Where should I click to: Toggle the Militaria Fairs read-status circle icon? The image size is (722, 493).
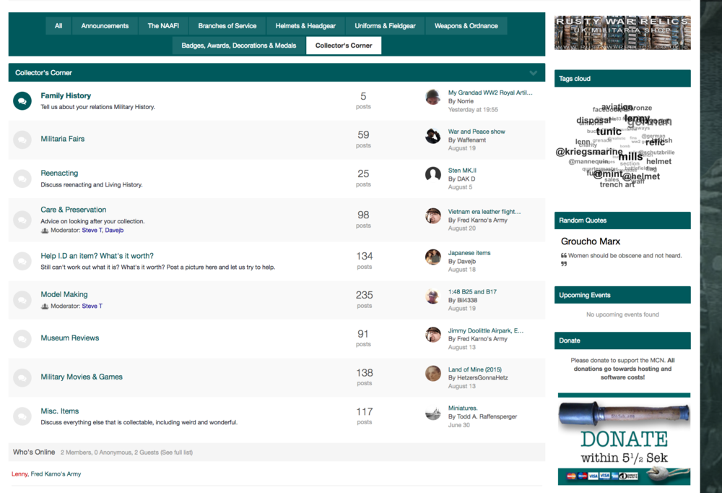click(x=22, y=139)
